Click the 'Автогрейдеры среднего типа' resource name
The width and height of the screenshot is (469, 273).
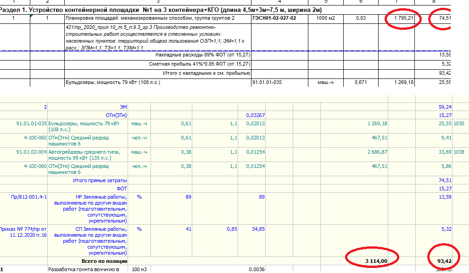[x=83, y=155]
